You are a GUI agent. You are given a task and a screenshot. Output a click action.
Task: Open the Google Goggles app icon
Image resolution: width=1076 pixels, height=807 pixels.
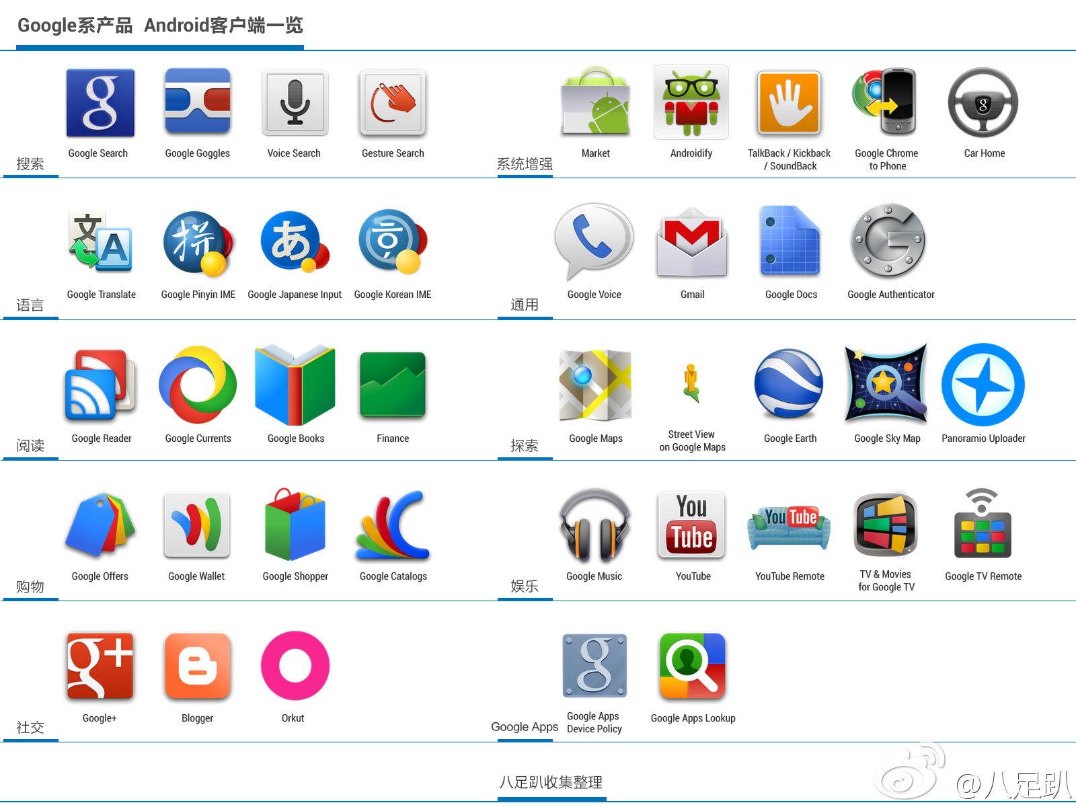click(x=198, y=102)
